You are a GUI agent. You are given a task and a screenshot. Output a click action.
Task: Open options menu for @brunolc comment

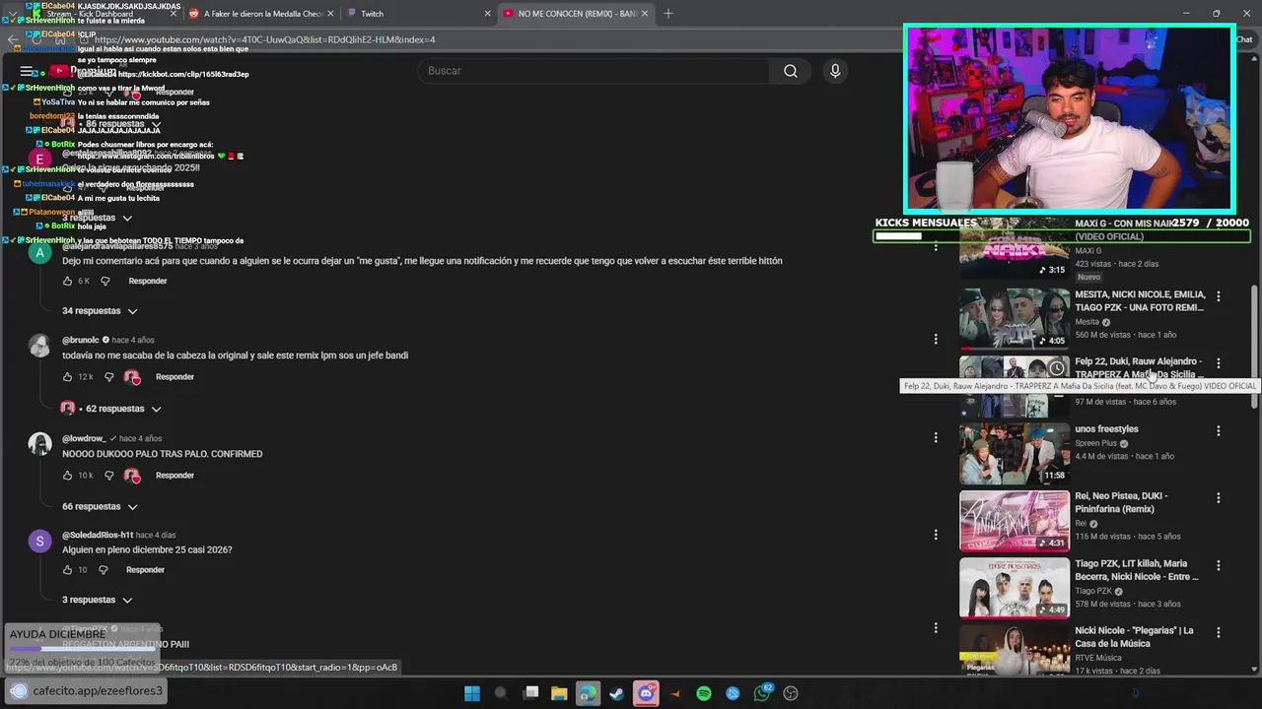(x=936, y=340)
